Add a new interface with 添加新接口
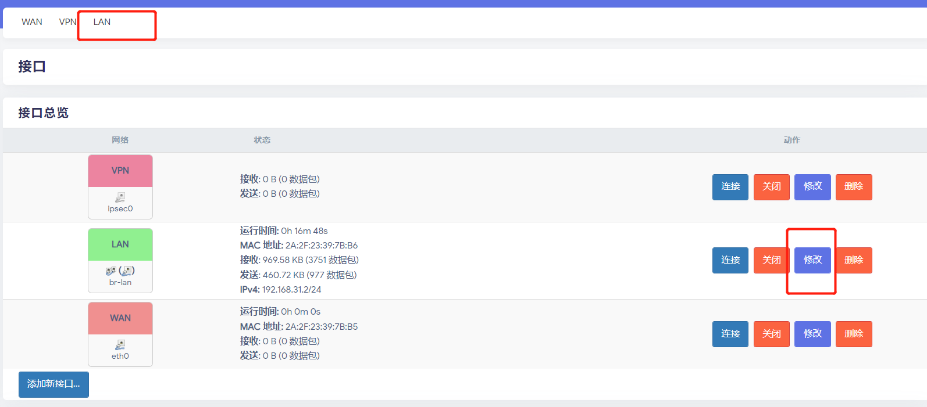 pos(54,384)
